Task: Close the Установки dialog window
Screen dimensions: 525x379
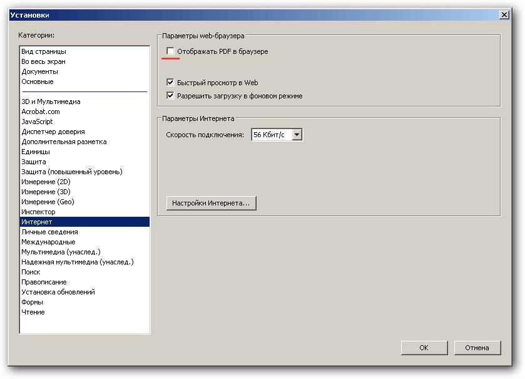Action: pyautogui.click(x=504, y=15)
